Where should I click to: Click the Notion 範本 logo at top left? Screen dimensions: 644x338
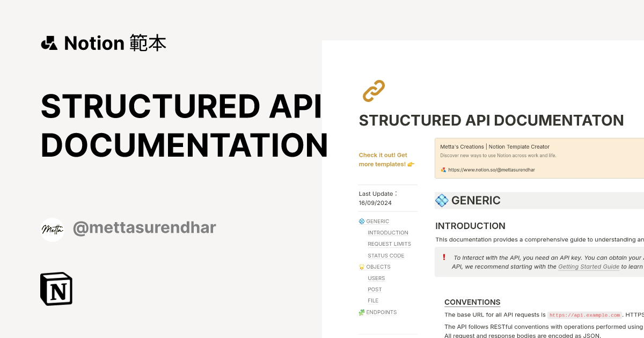[x=104, y=43]
